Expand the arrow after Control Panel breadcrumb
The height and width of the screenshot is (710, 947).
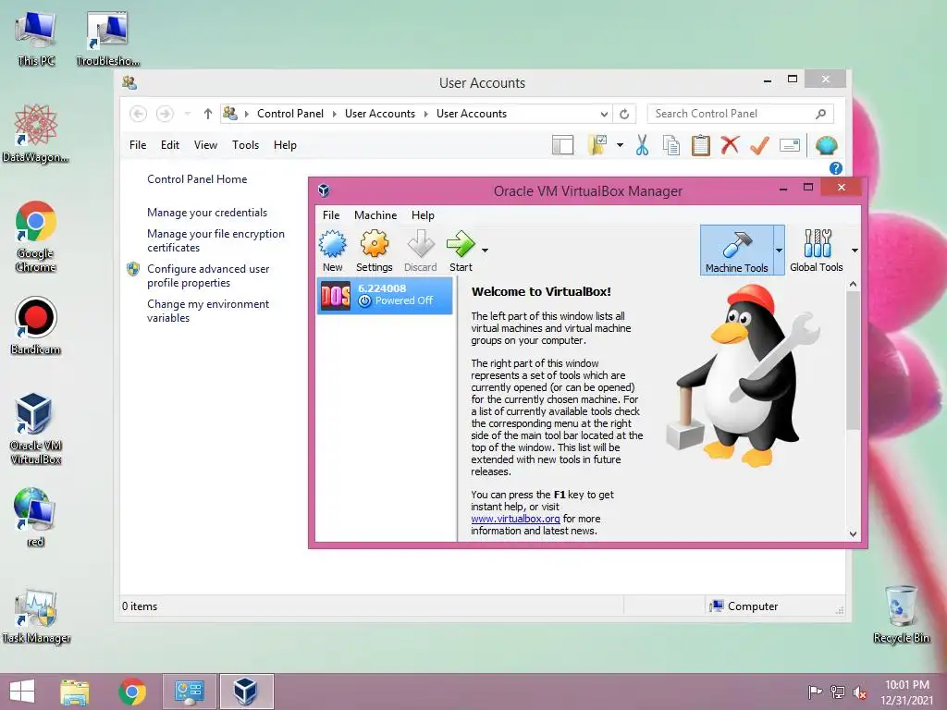coord(334,114)
